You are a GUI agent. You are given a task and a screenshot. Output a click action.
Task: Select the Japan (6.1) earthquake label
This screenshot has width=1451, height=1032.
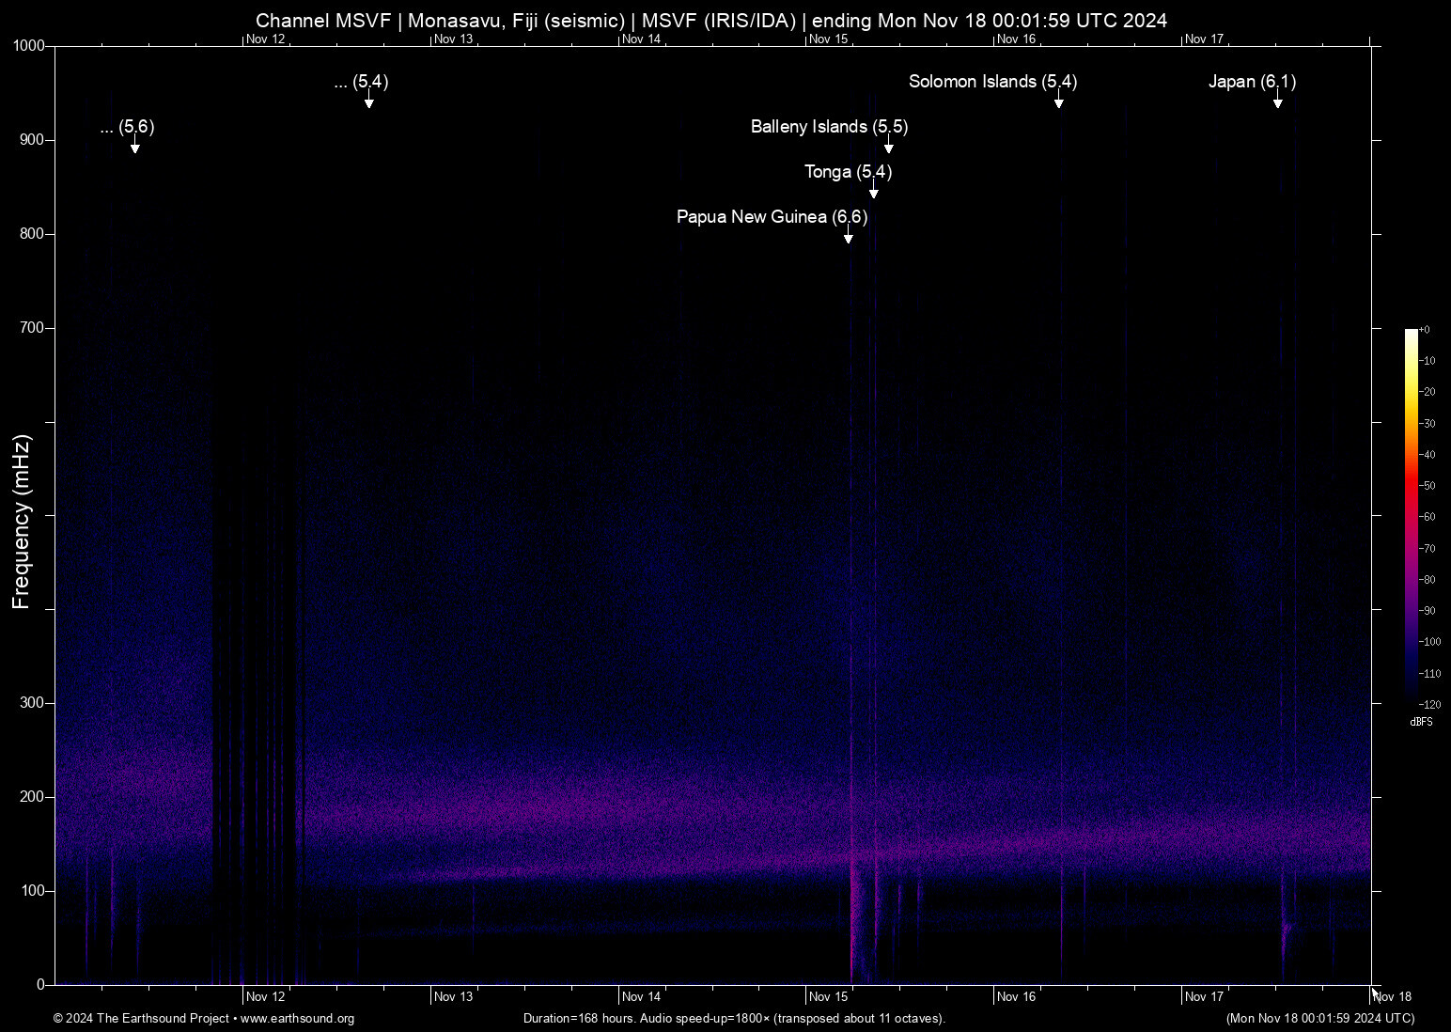[x=1252, y=82]
